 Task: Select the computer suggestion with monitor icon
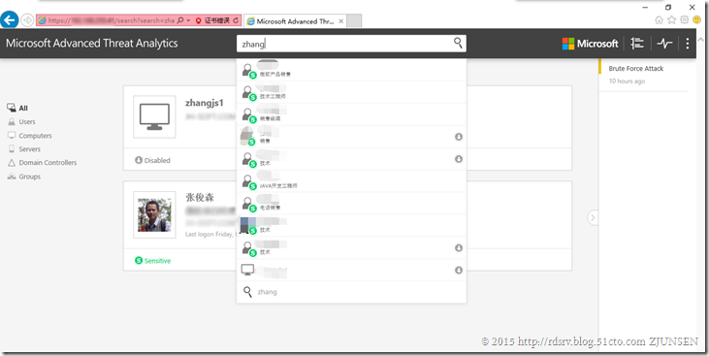pyautogui.click(x=351, y=270)
